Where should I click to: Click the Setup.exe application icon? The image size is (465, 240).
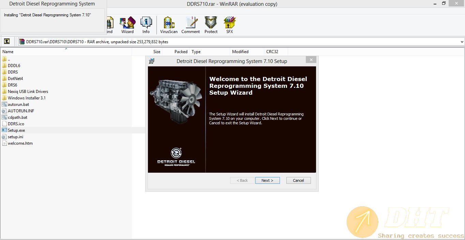point(4,130)
